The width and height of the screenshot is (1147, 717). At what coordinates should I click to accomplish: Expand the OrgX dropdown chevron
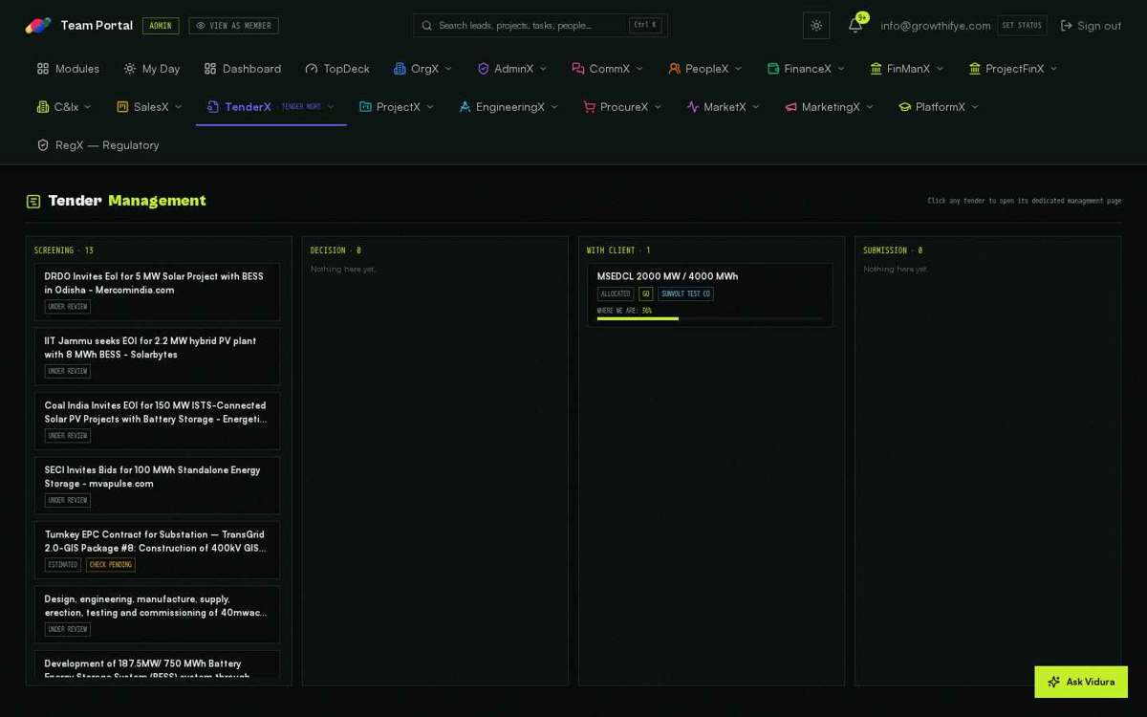(x=448, y=69)
